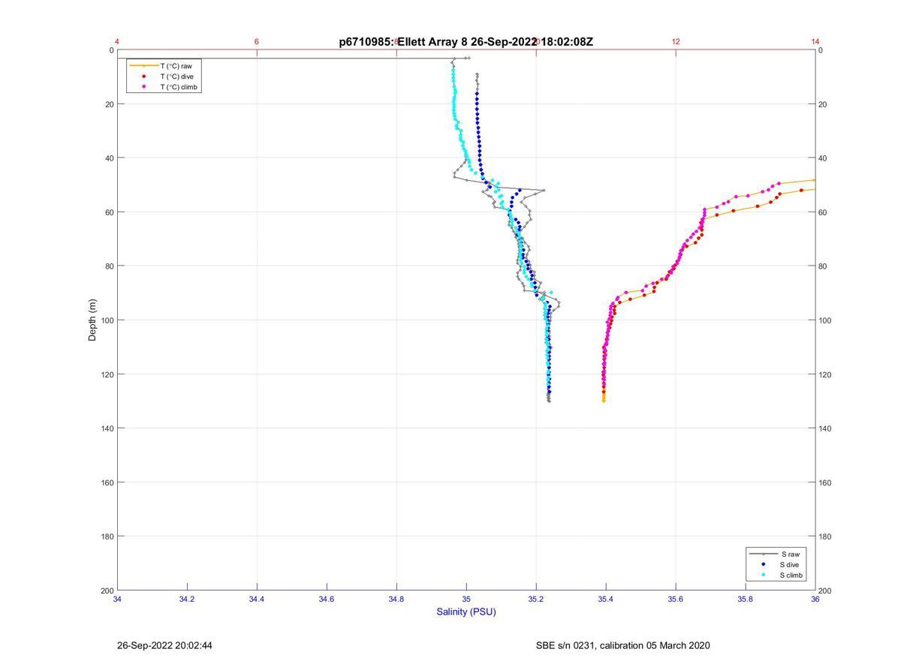901x664 pixels.
Task: Click the salinity tick label 36
Action: point(815,599)
